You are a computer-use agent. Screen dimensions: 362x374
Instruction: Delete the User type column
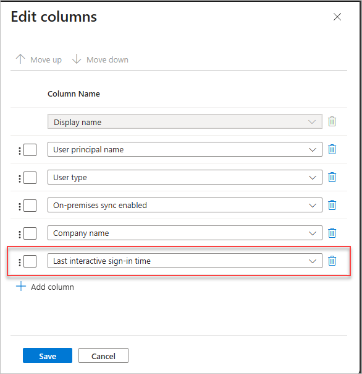click(x=332, y=177)
